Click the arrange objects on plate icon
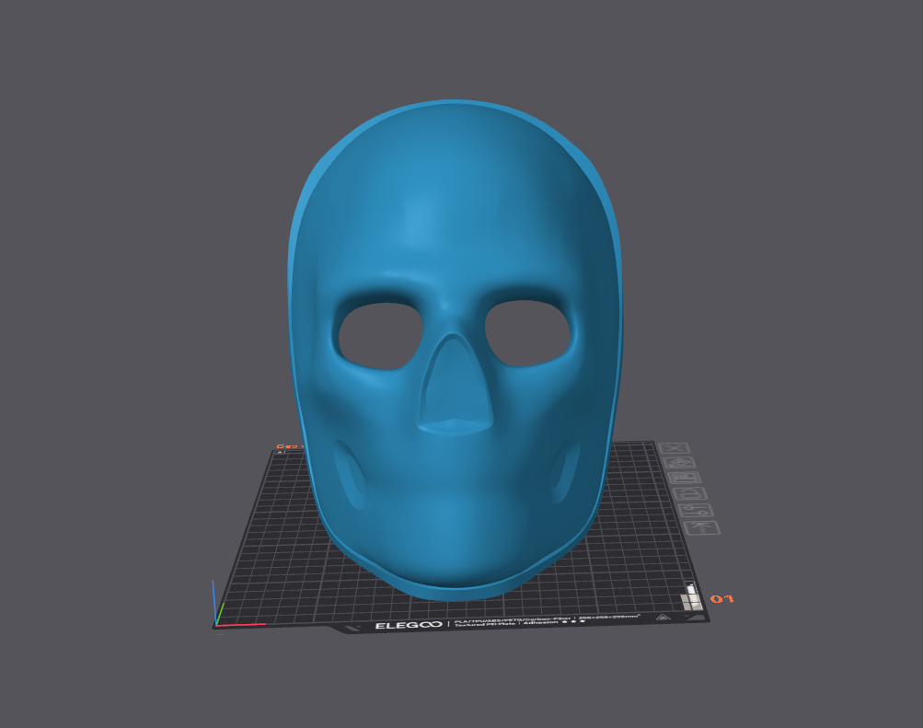 coord(686,479)
